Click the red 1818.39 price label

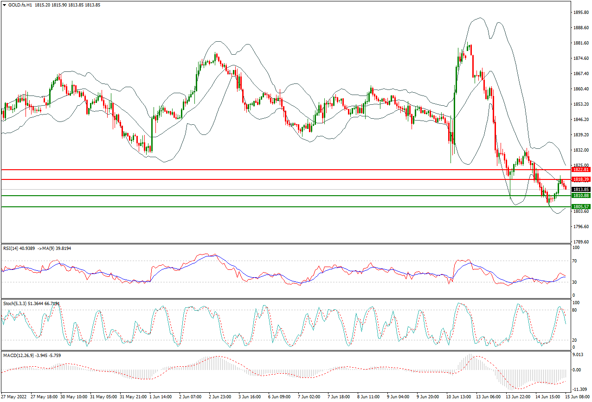pyautogui.click(x=581, y=179)
